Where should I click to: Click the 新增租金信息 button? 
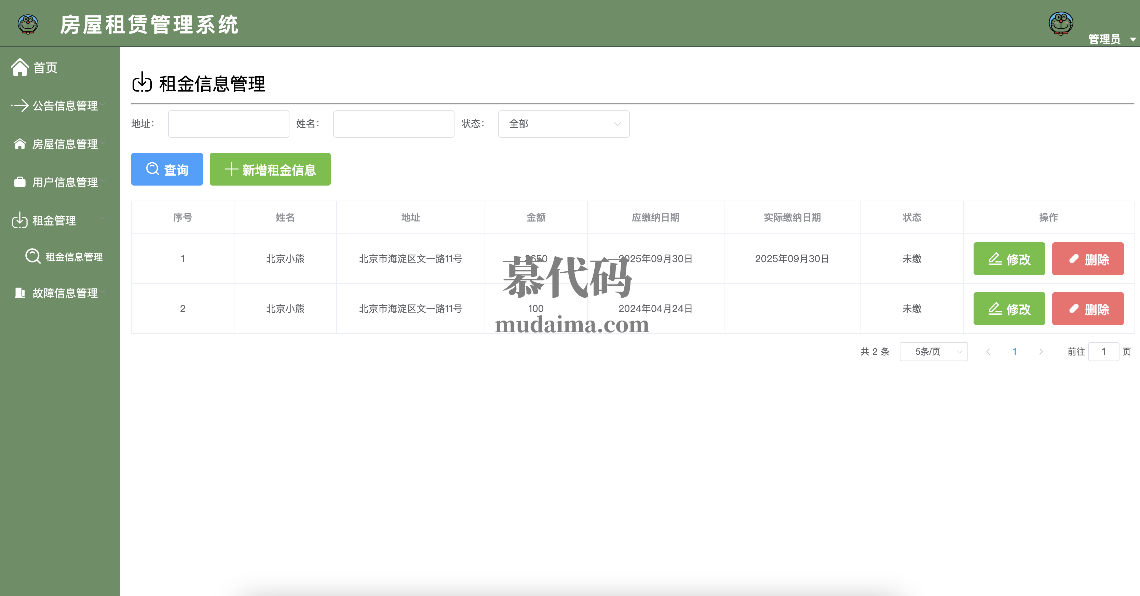click(270, 170)
